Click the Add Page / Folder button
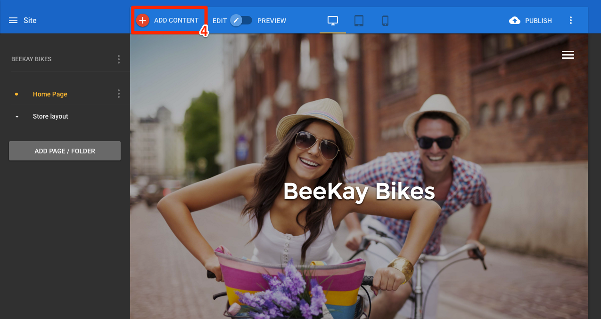 [65, 151]
